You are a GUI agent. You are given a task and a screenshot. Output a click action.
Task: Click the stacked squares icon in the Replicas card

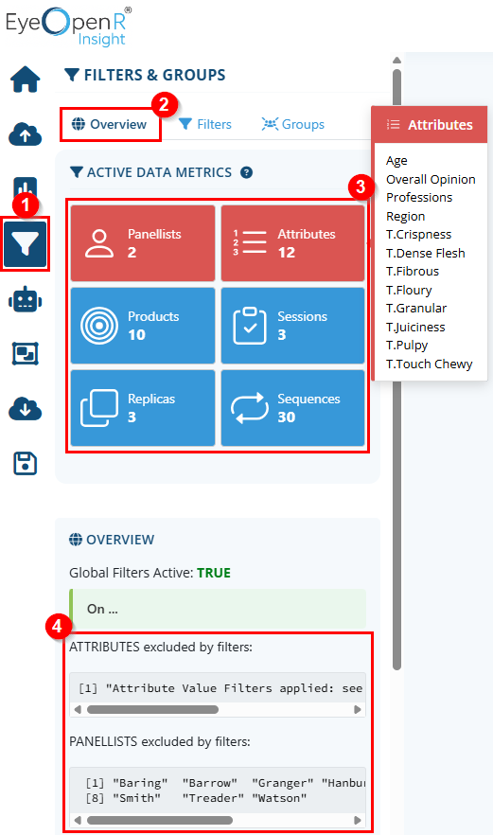[x=99, y=408]
